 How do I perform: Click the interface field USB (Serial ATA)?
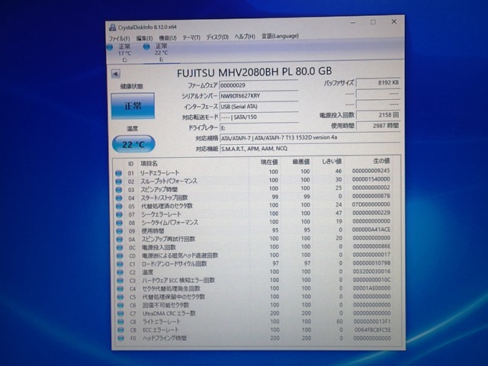[258, 107]
